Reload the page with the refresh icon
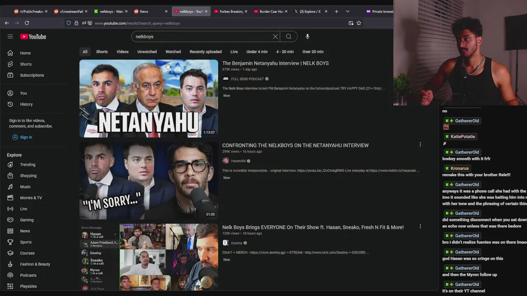Image resolution: width=527 pixels, height=296 pixels. pos(27,23)
